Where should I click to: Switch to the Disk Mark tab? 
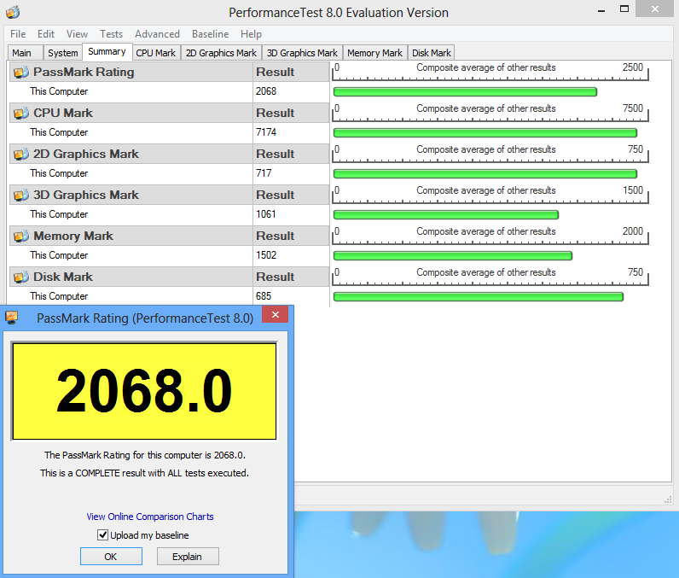click(432, 53)
